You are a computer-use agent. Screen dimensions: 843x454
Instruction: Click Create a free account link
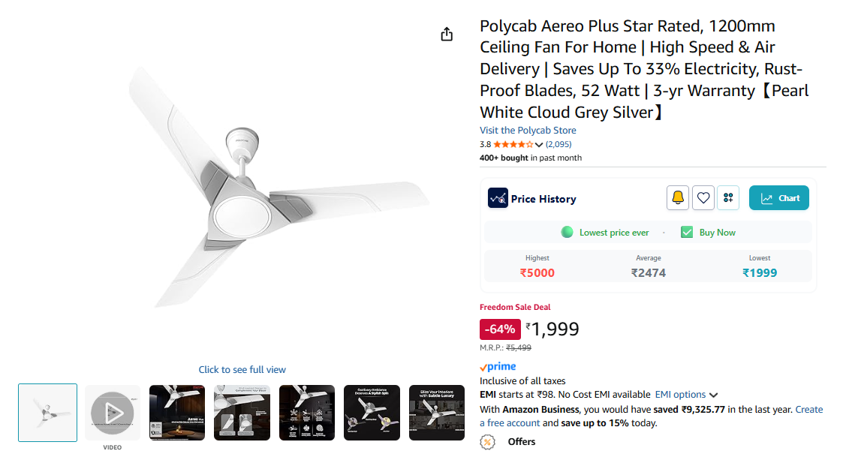click(x=808, y=410)
